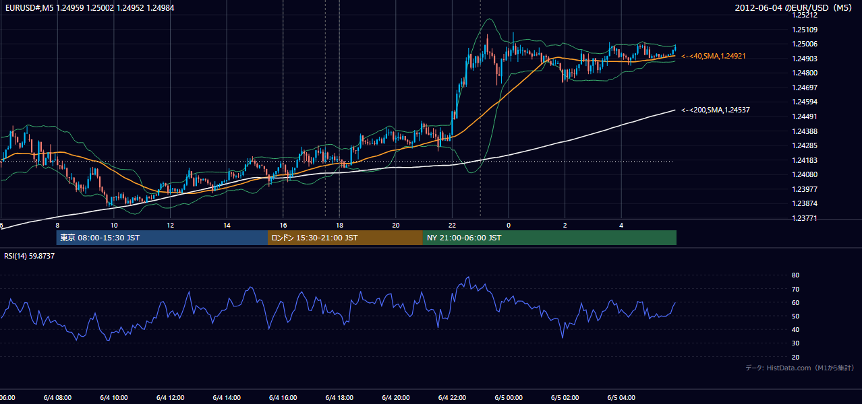Select the 200 SMA label reading 1.24537
The width and height of the screenshot is (862, 404).
(716, 109)
